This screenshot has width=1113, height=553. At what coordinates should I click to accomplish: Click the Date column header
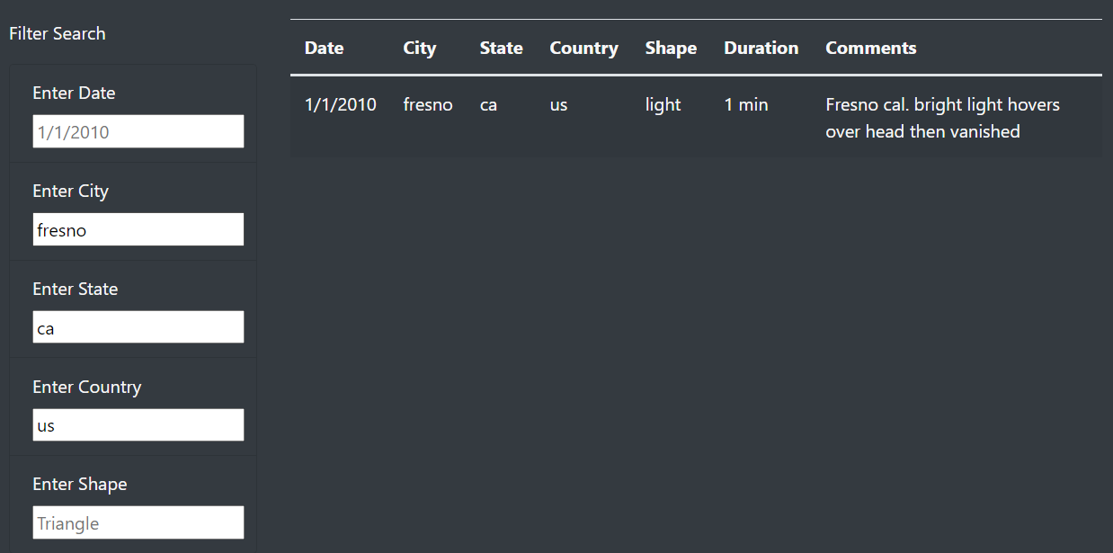tap(324, 48)
